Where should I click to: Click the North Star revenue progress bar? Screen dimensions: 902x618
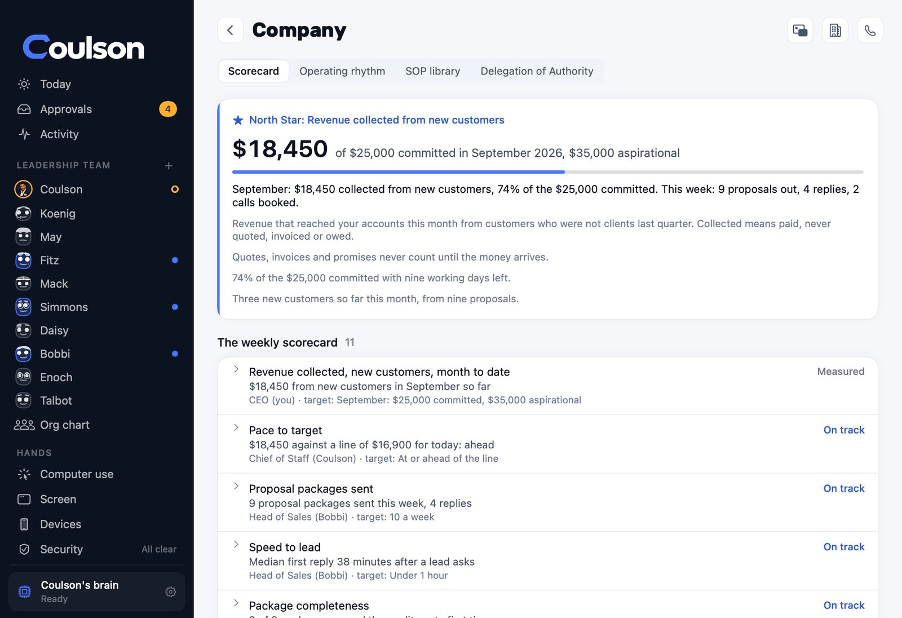(x=547, y=172)
